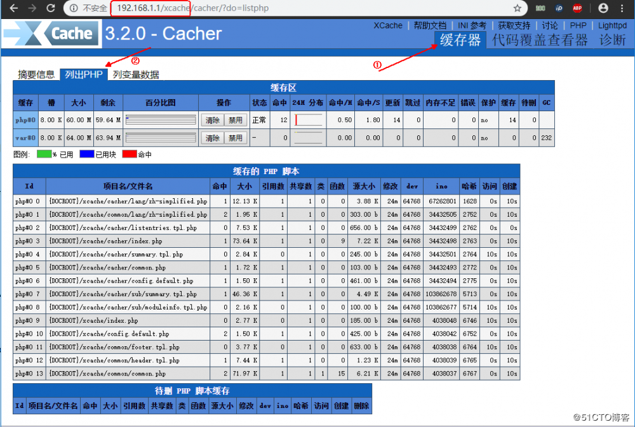Click php#0 24H distribution graph
The width and height of the screenshot is (635, 427).
click(x=308, y=120)
